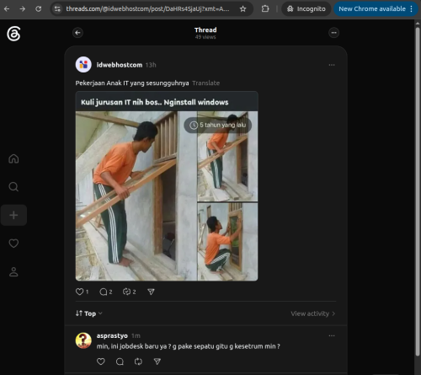
Task: Open more options on idwebhostcom post
Action: (332, 65)
